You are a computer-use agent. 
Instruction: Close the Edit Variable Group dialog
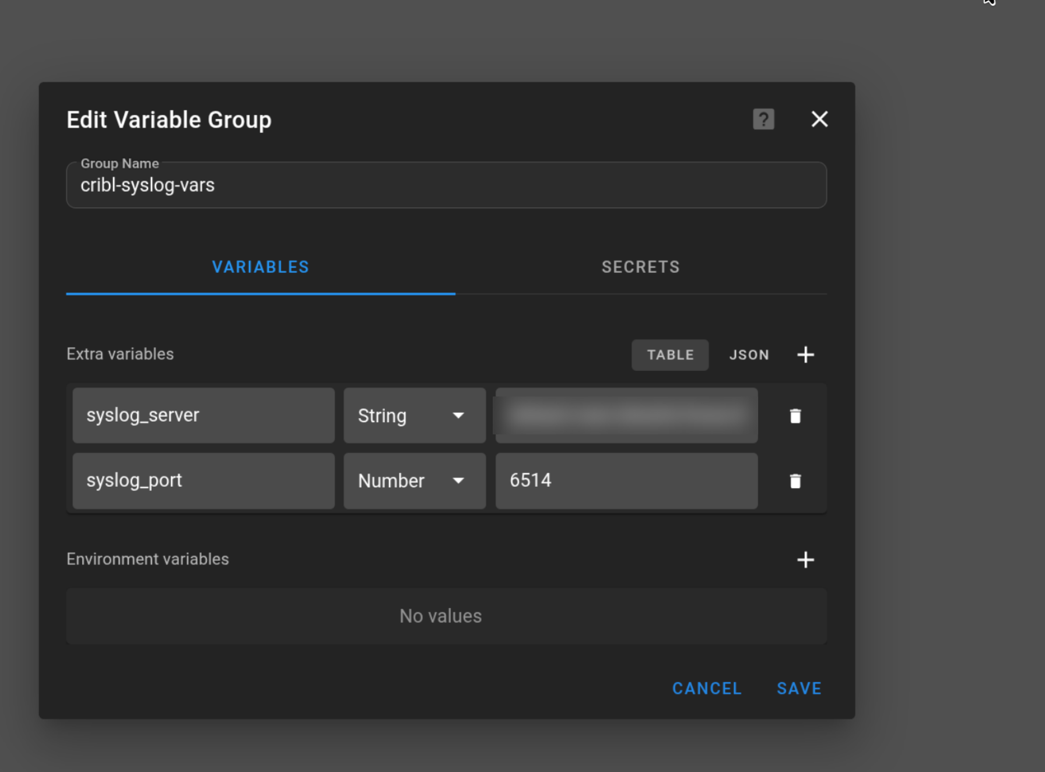(819, 119)
